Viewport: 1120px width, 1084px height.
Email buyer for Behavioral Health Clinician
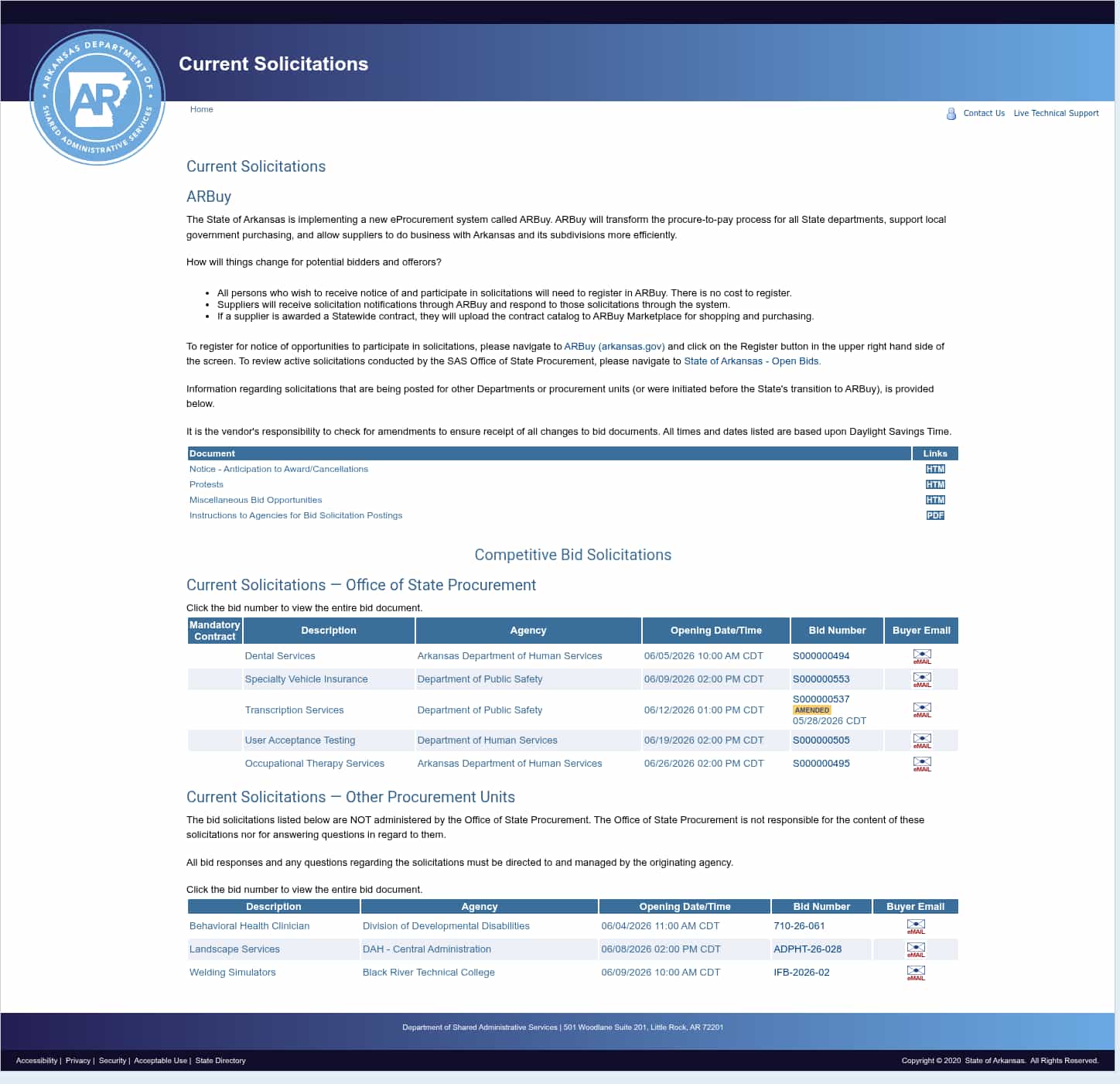[x=916, y=926]
